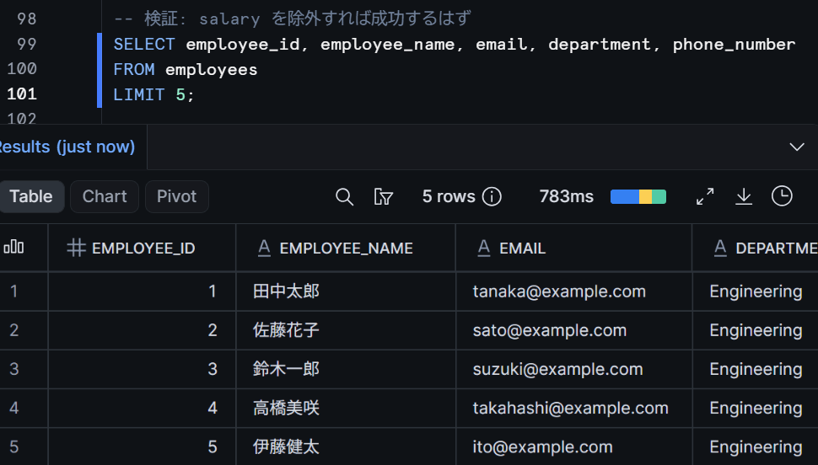
Task: Open query history clock icon
Action: click(x=782, y=196)
